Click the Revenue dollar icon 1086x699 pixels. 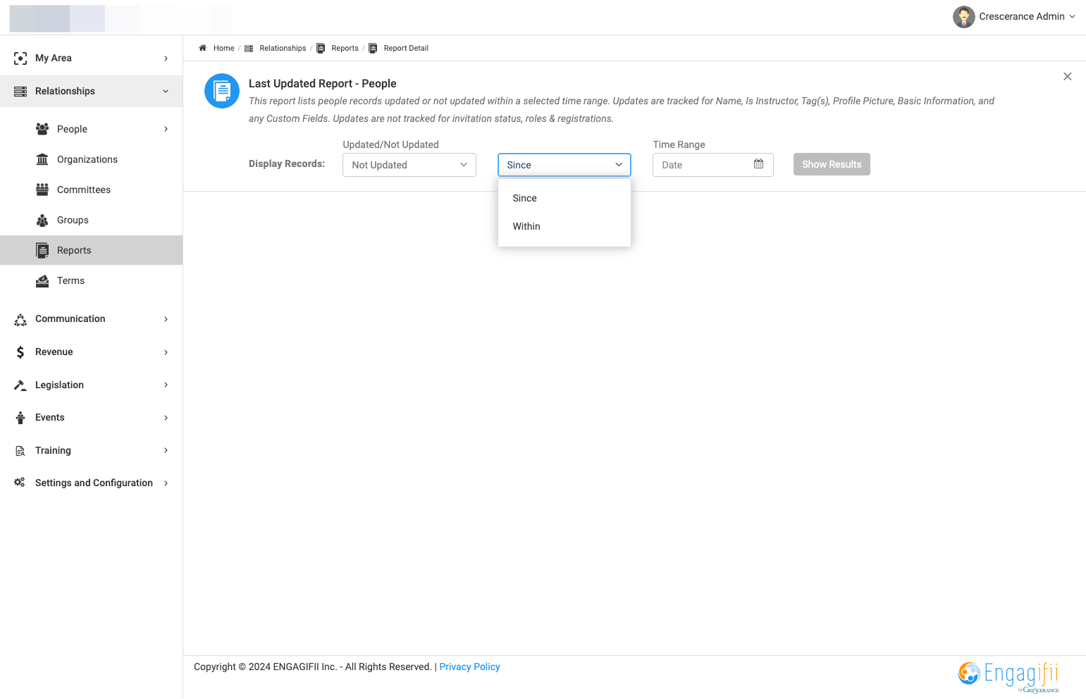pos(20,352)
